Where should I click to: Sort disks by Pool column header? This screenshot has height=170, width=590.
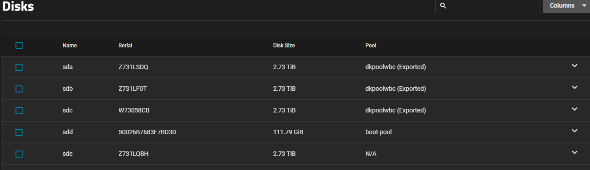point(371,46)
